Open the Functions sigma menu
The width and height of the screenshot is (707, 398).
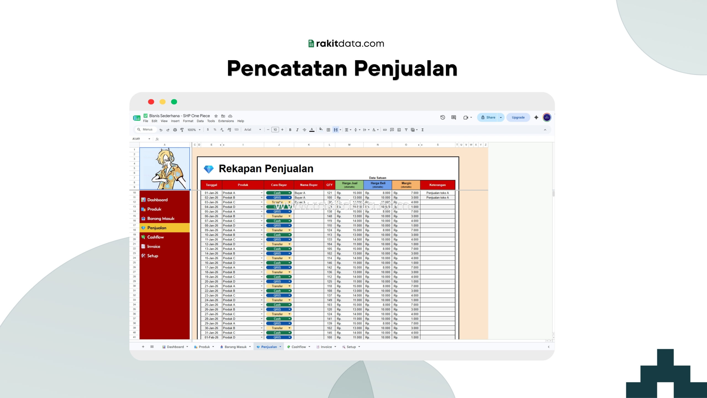tap(423, 130)
